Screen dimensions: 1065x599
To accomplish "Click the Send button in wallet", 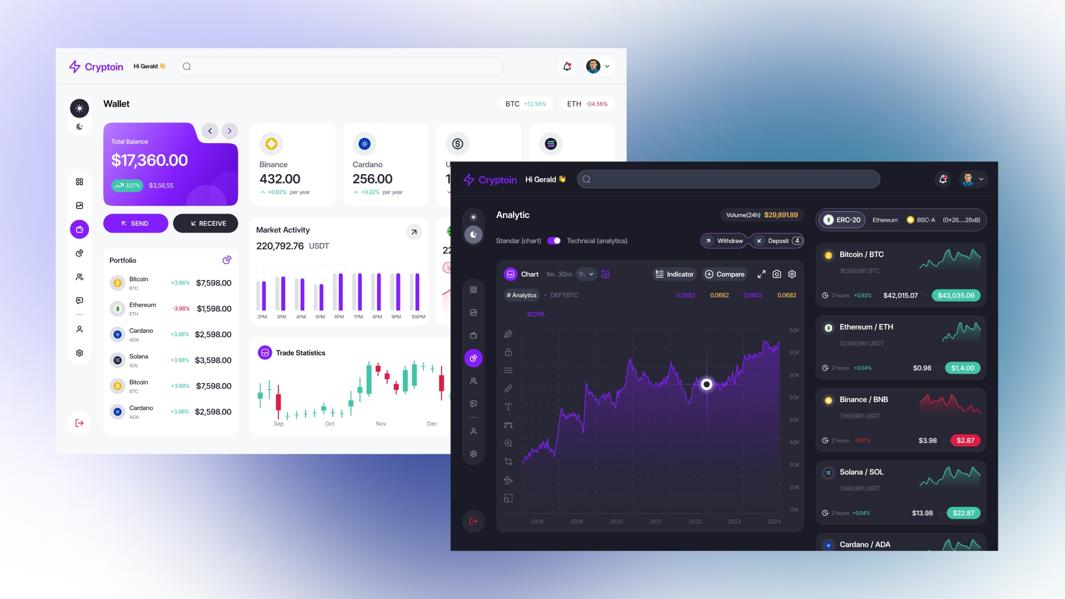I will [x=134, y=223].
